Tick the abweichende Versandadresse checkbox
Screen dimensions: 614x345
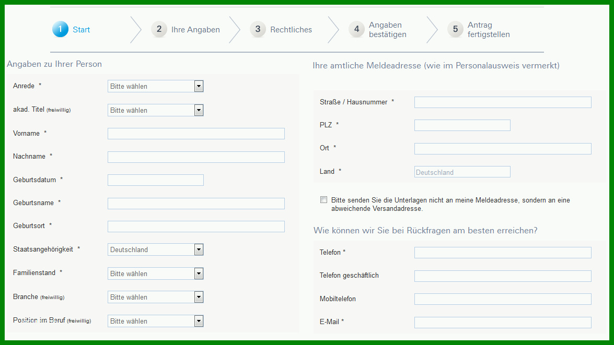click(x=323, y=200)
